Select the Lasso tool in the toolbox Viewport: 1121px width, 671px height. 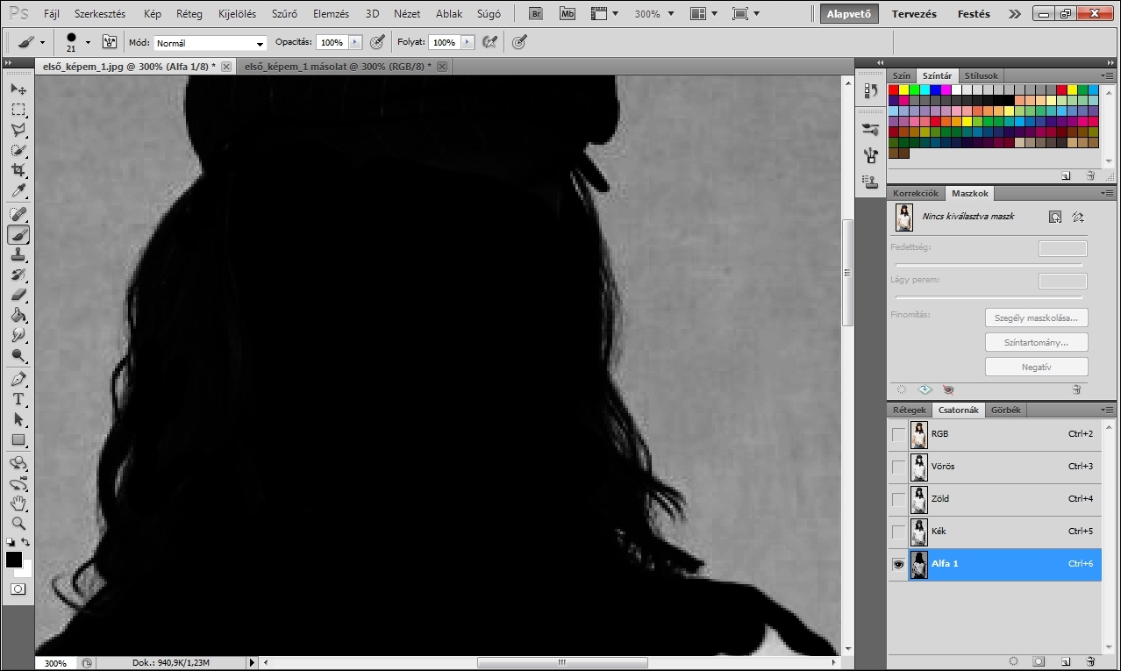tap(18, 130)
